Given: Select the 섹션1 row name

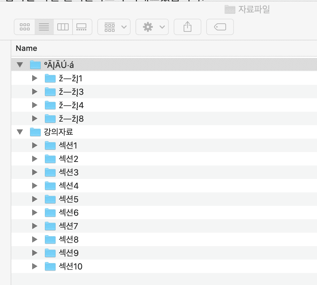Looking at the screenshot, I should [x=68, y=145].
